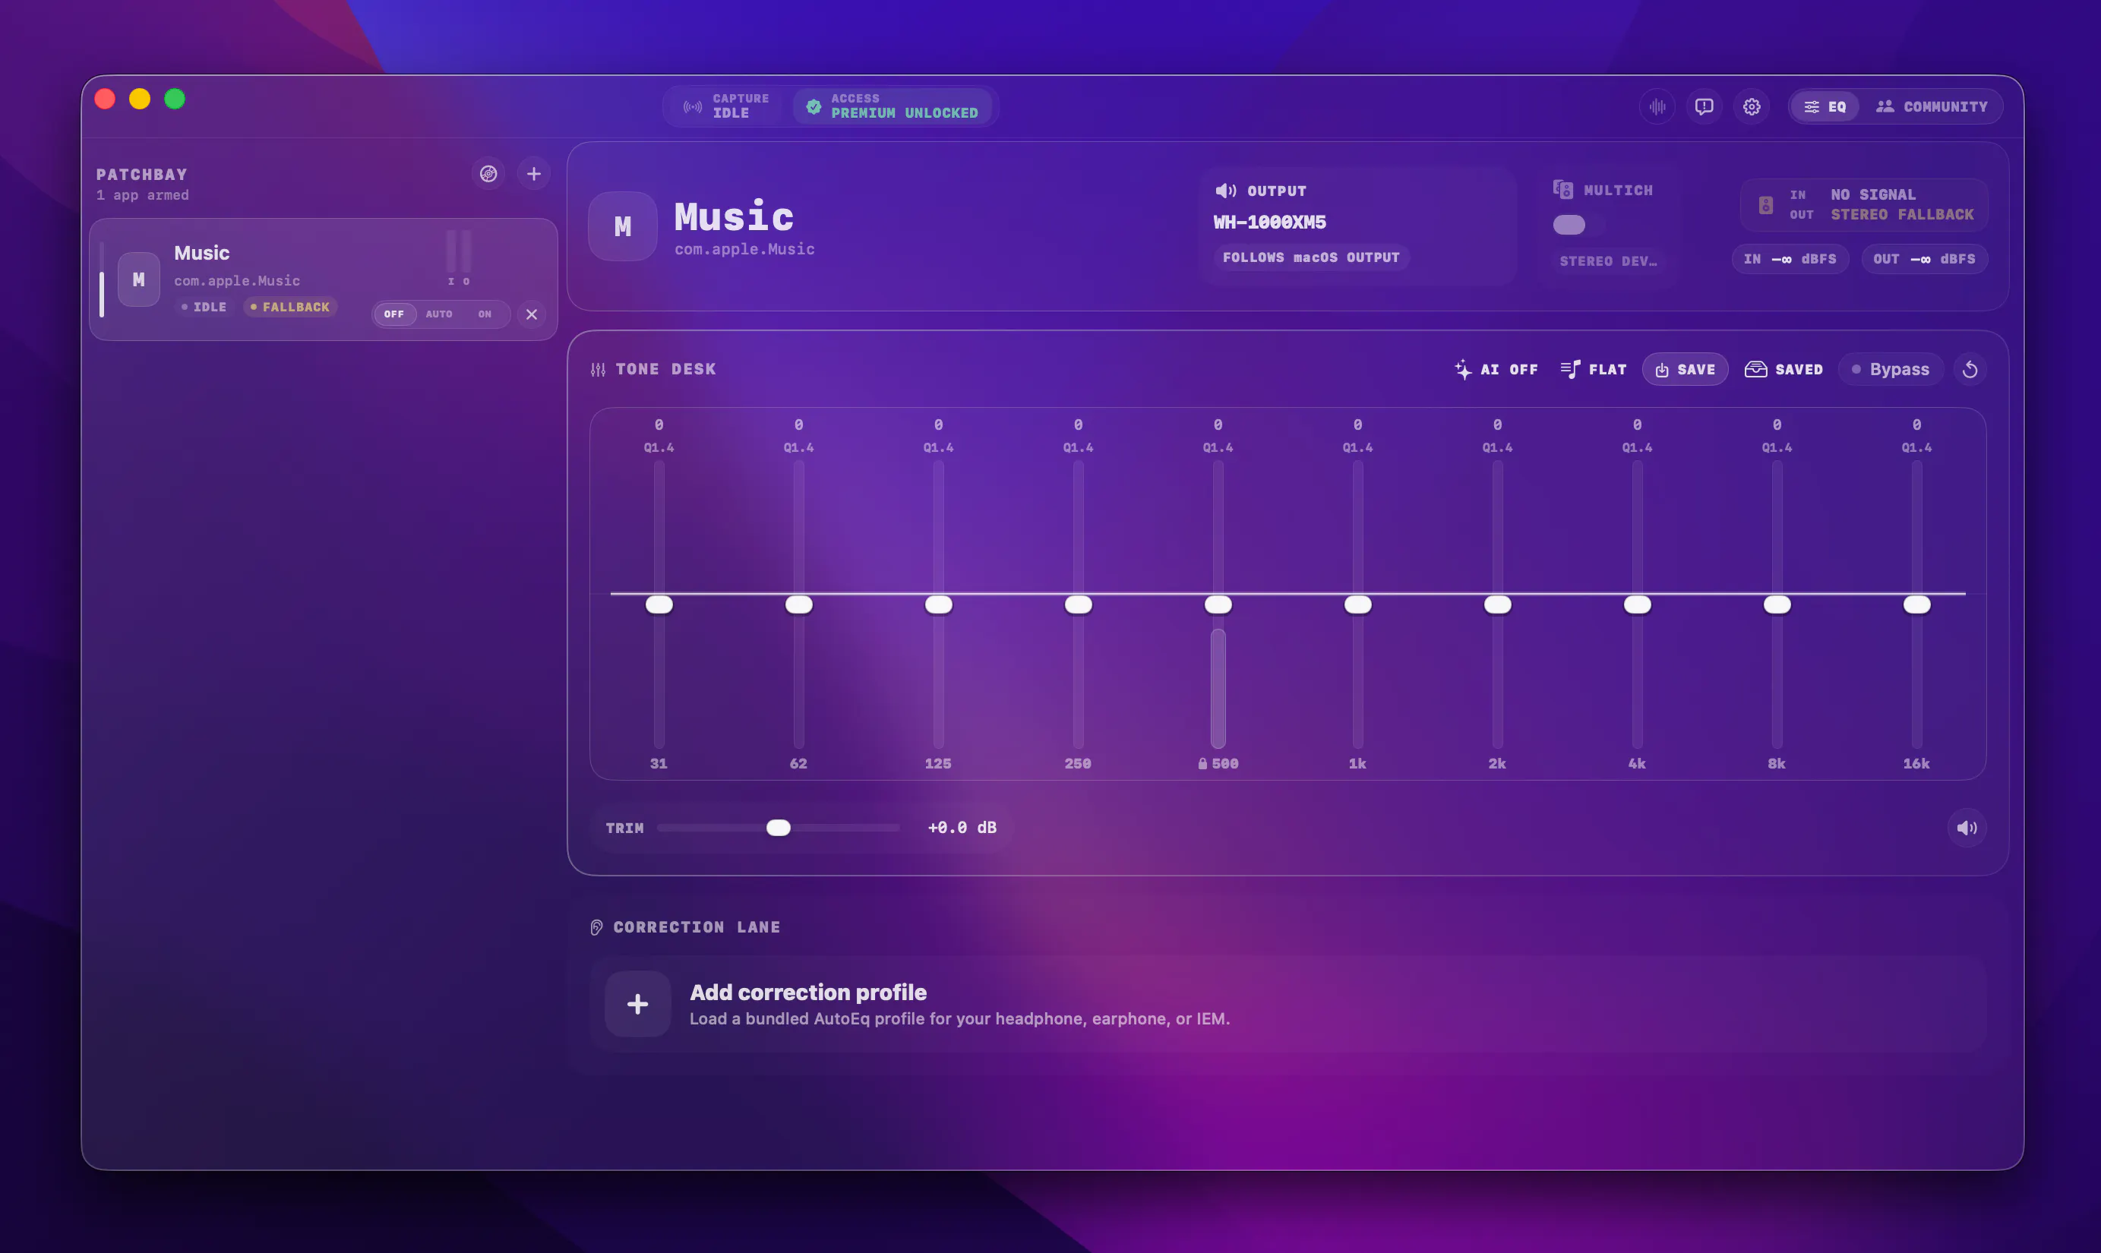Image resolution: width=2101 pixels, height=1253 pixels.
Task: Click the Q1.4 value above 31 Hz
Action: coord(659,447)
